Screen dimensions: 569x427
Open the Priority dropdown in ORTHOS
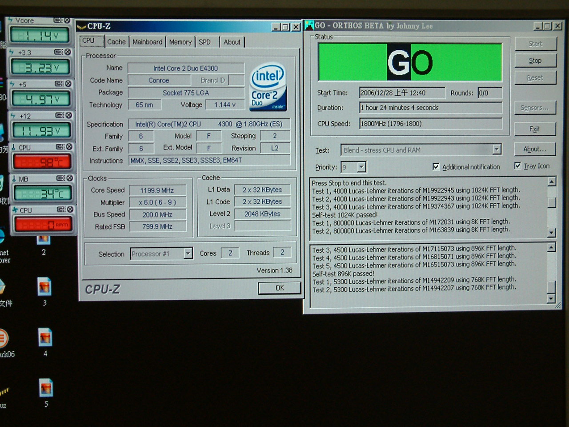(x=361, y=167)
